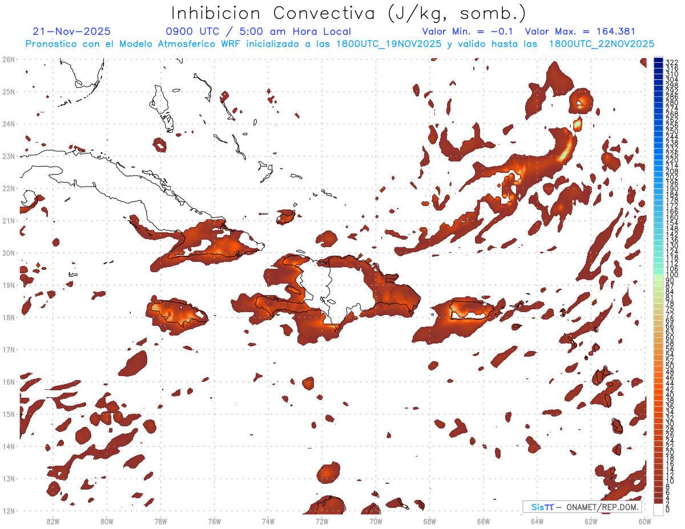Click the '25N' latitude label

(x=9, y=91)
